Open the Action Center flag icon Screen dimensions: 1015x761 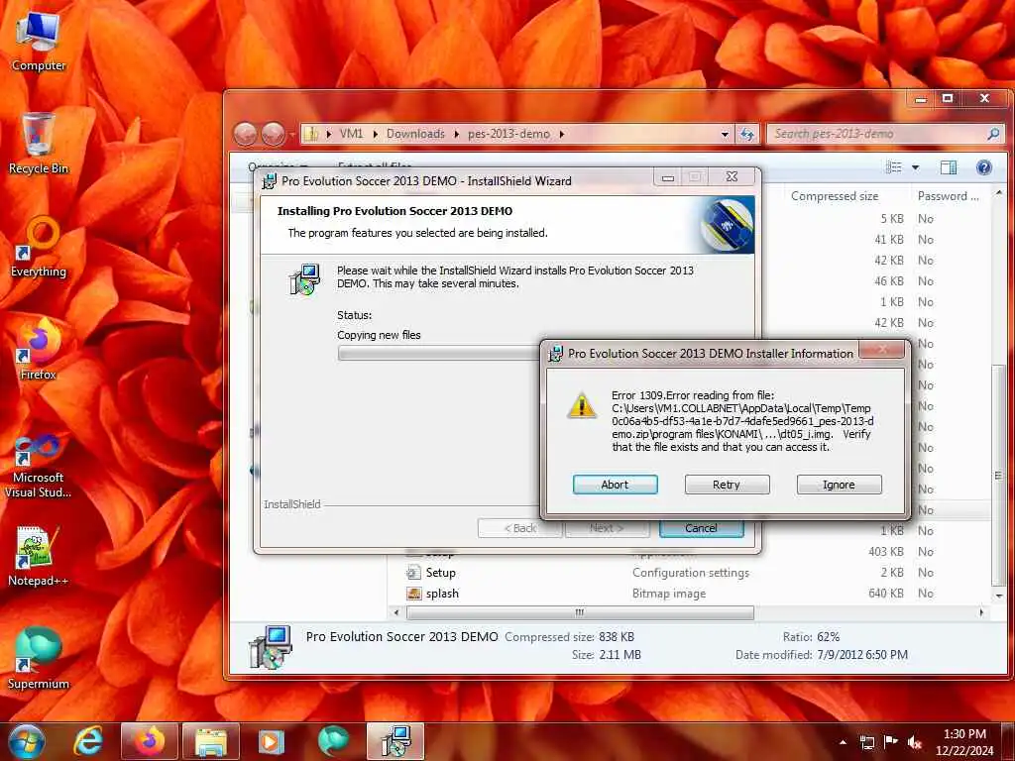tap(891, 742)
